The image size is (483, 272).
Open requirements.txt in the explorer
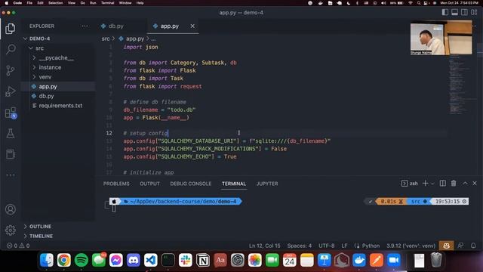pos(60,106)
